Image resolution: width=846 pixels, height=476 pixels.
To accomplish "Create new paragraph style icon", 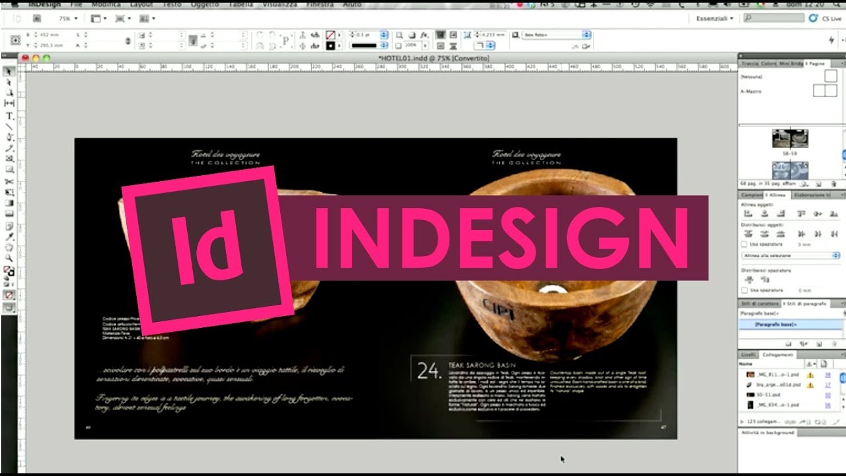I will tap(818, 344).
